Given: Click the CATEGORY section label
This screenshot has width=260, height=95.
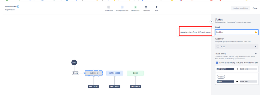Looking at the screenshot, I should point(219,39).
